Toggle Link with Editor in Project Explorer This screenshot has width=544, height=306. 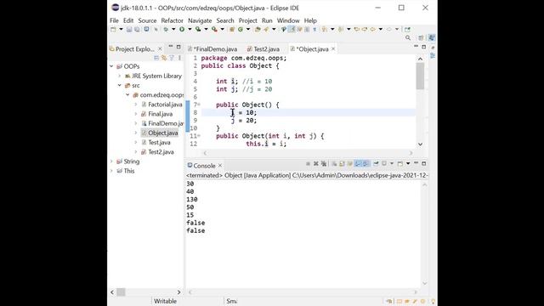tap(164, 58)
